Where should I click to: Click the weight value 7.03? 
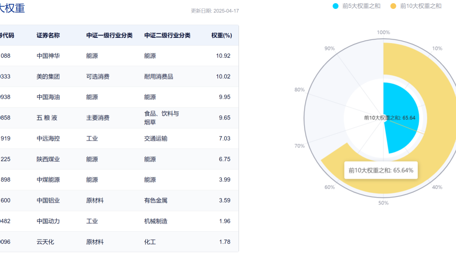pyautogui.click(x=224, y=138)
